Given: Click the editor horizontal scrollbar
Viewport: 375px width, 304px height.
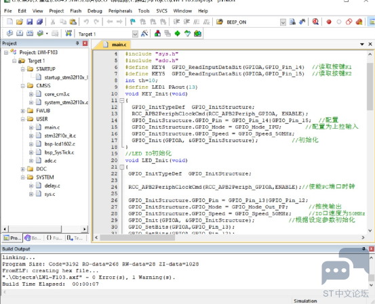Looking at the screenshot, I should pyautogui.click(x=230, y=238).
